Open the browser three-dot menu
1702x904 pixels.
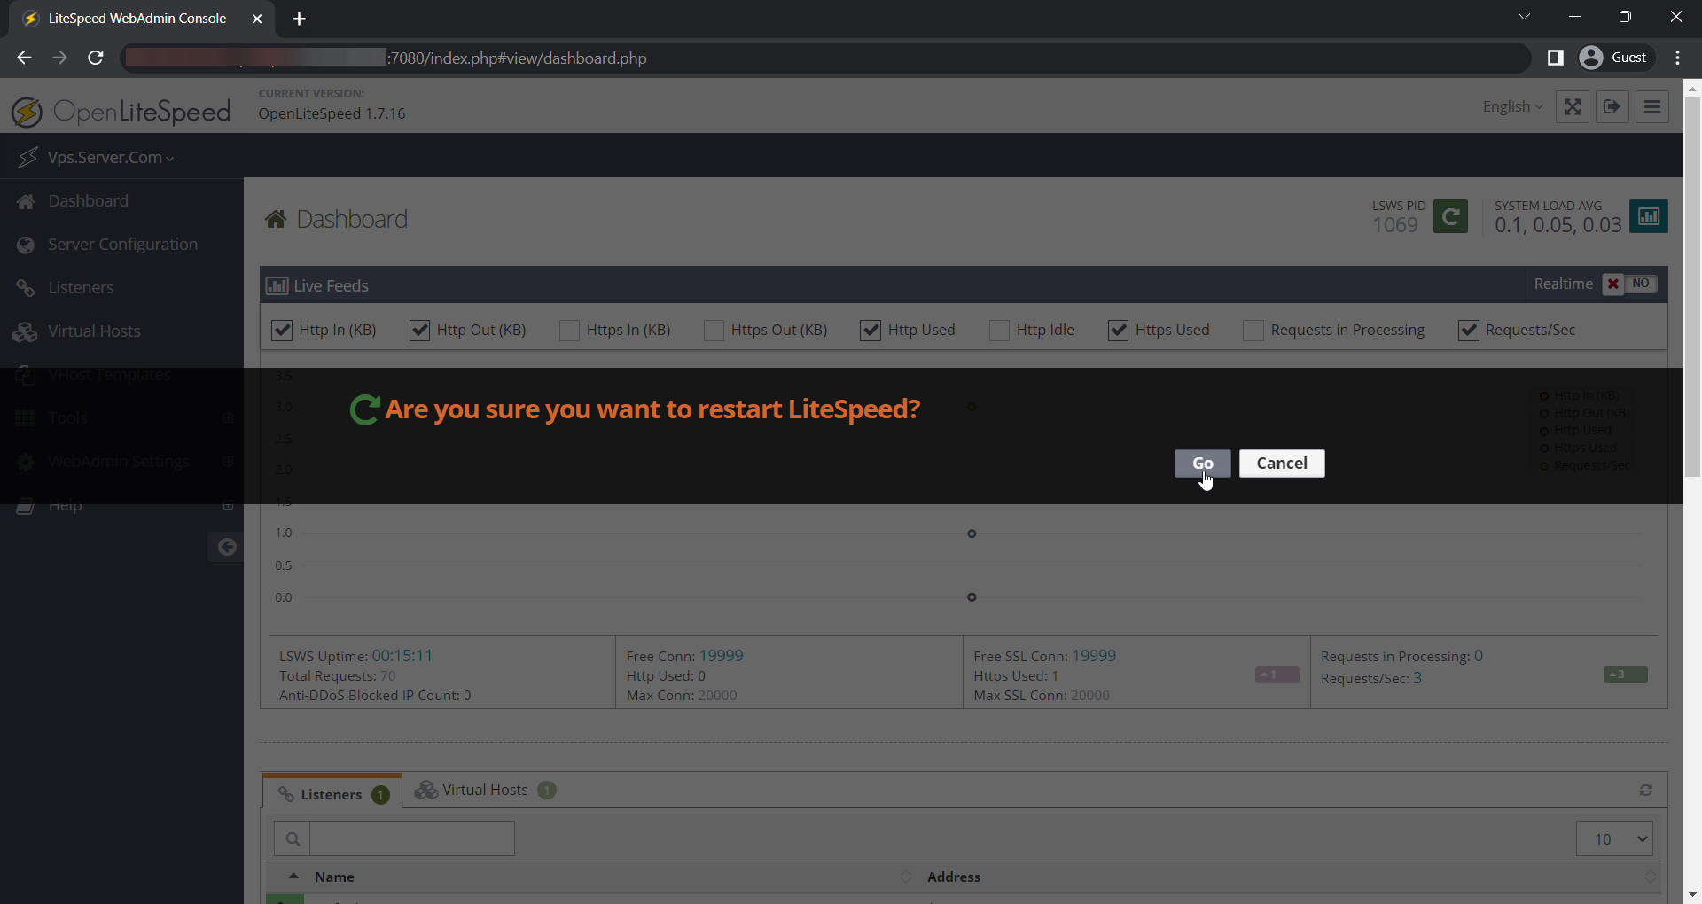(x=1677, y=58)
